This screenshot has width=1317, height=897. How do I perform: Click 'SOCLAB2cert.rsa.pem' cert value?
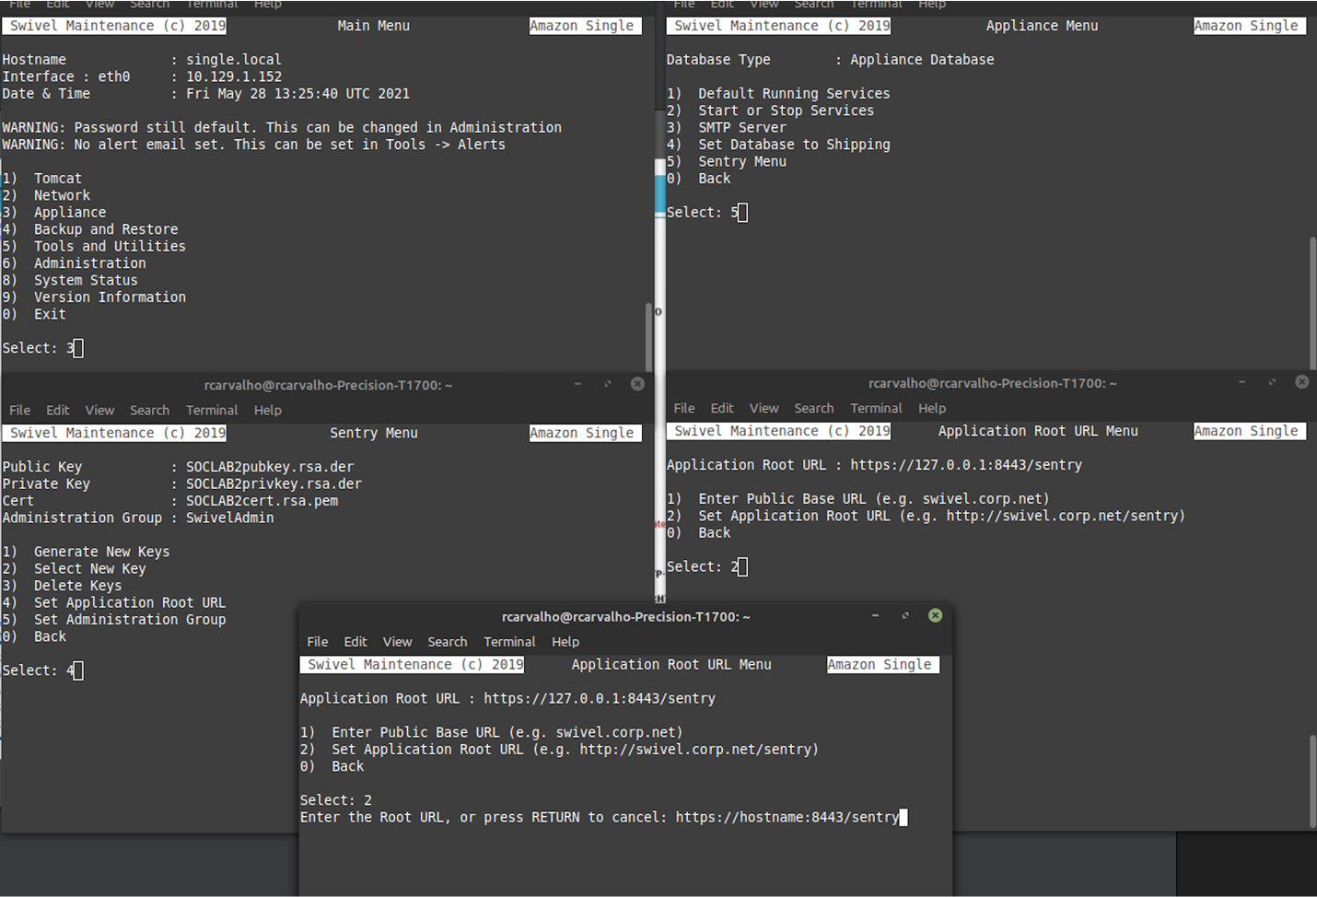(x=262, y=501)
